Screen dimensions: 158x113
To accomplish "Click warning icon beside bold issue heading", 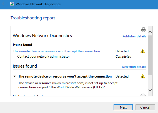I will click(143, 76).
